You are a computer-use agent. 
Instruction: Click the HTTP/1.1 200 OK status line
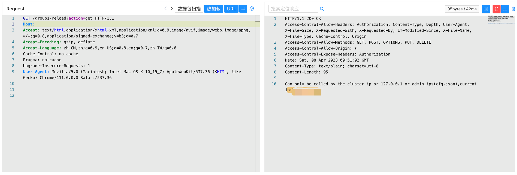pyautogui.click(x=303, y=19)
